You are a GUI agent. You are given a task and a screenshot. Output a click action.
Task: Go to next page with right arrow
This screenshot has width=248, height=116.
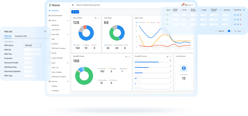232,31
